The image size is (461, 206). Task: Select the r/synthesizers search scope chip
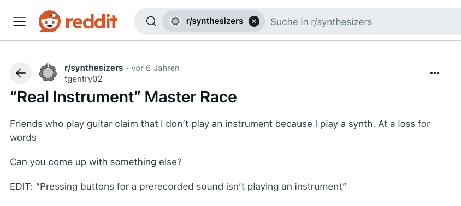tap(214, 21)
